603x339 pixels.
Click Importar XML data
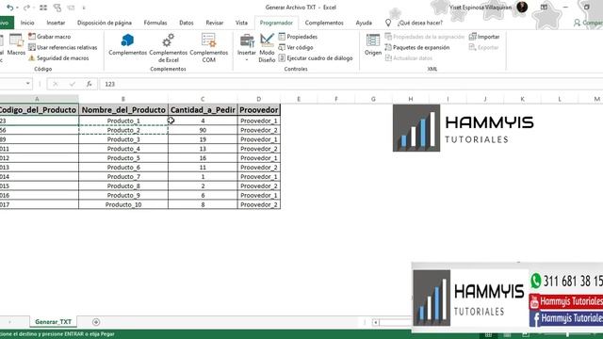click(x=484, y=37)
